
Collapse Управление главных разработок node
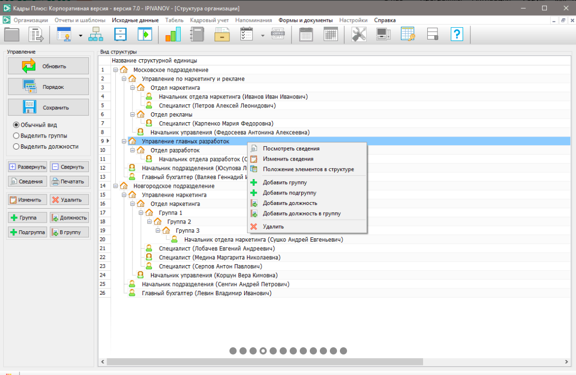tap(124, 141)
